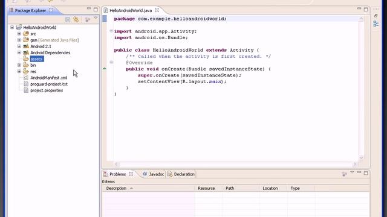Click the Android 2.1 library icon
This screenshot has width=387, height=217.
[26, 46]
